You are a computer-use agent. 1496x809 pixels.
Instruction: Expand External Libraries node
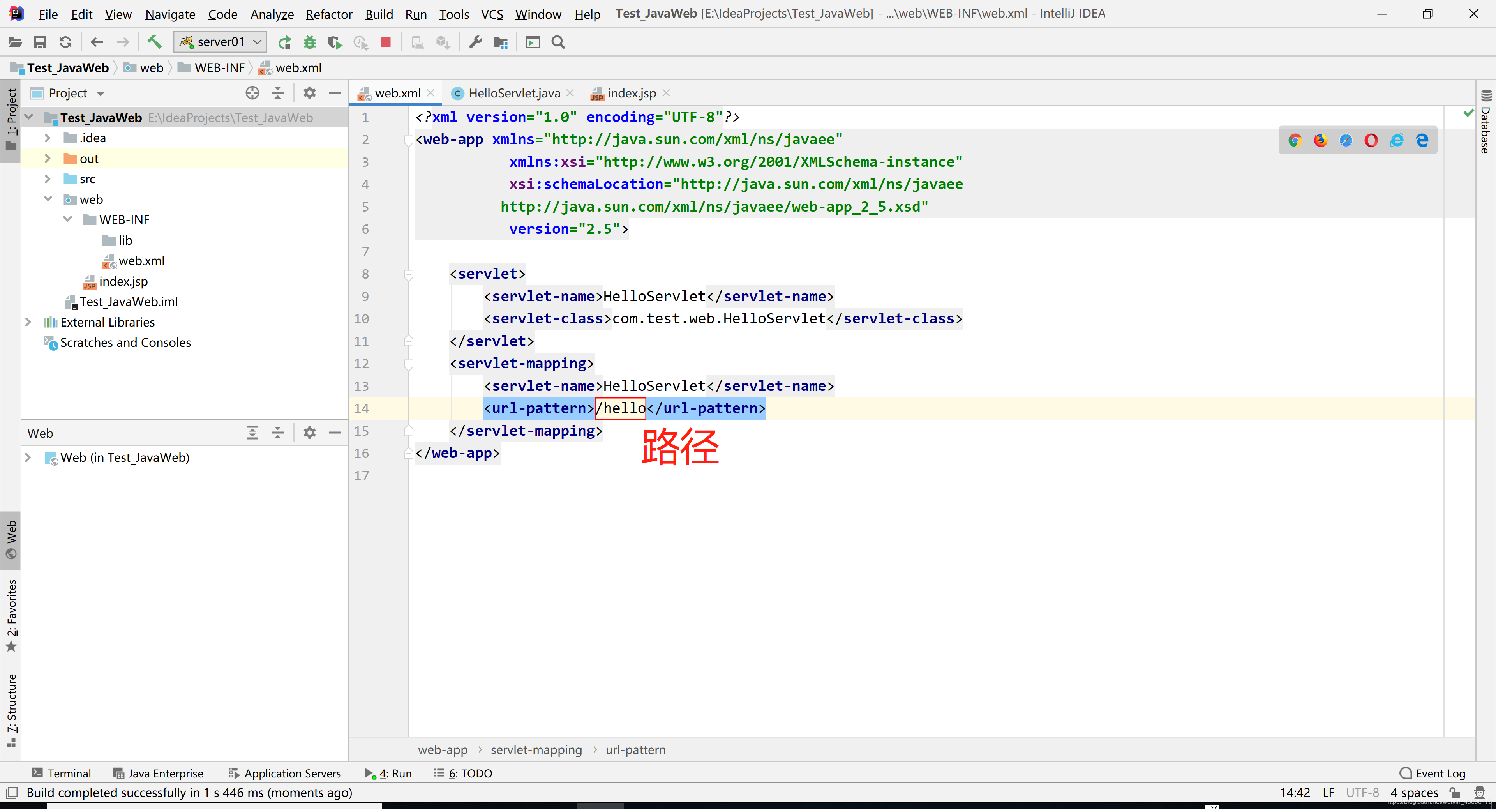point(28,322)
